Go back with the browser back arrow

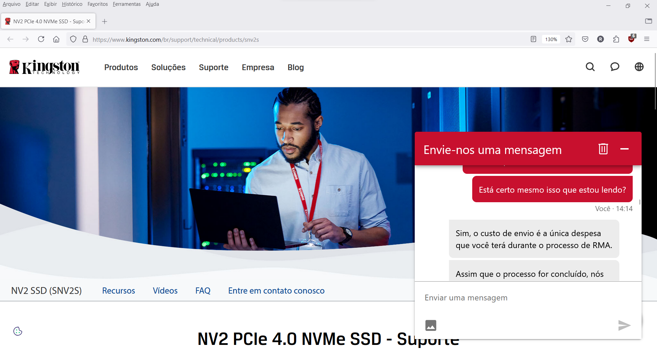click(10, 39)
